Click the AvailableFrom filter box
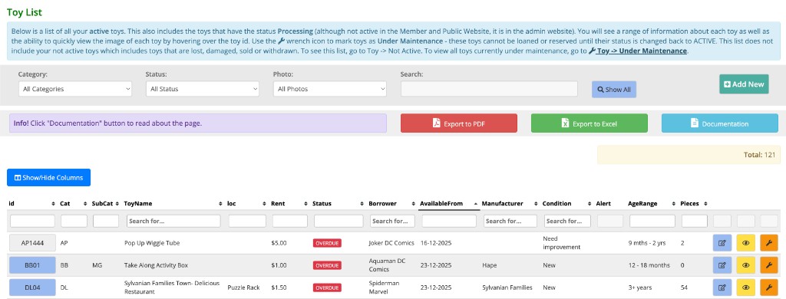The image size is (786, 299). (x=449, y=221)
